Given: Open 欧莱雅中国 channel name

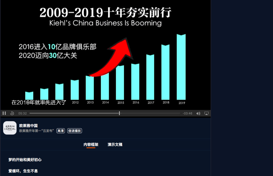Looking at the screenshot, I should point(28,126).
